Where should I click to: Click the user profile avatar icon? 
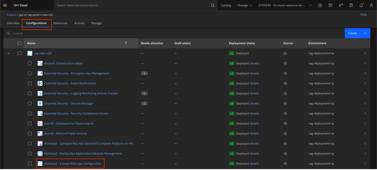point(371,5)
